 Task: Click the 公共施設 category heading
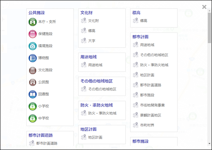(36, 13)
